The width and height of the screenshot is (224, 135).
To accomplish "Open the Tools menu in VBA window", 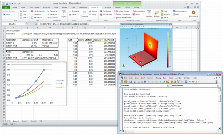I will point(171,78).
